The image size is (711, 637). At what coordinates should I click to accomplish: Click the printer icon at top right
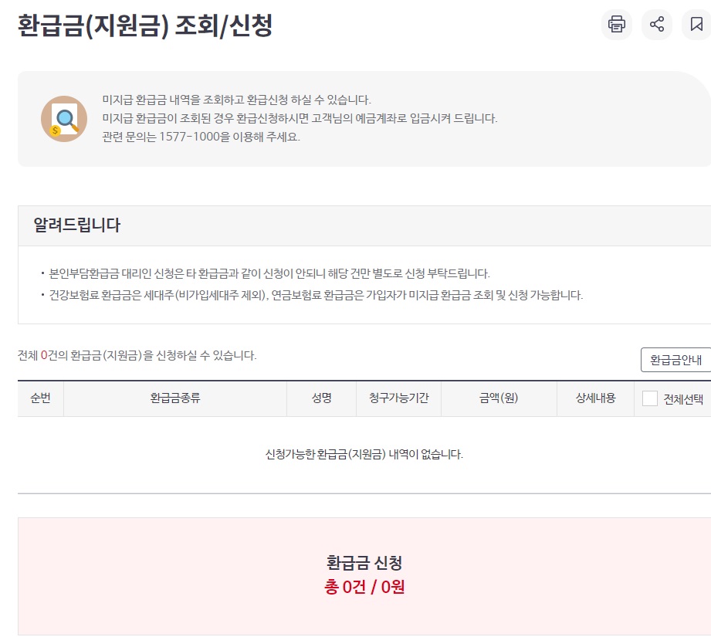tap(615, 25)
